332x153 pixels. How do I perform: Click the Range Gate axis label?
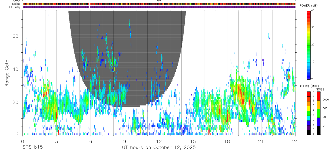[x=7, y=73]
